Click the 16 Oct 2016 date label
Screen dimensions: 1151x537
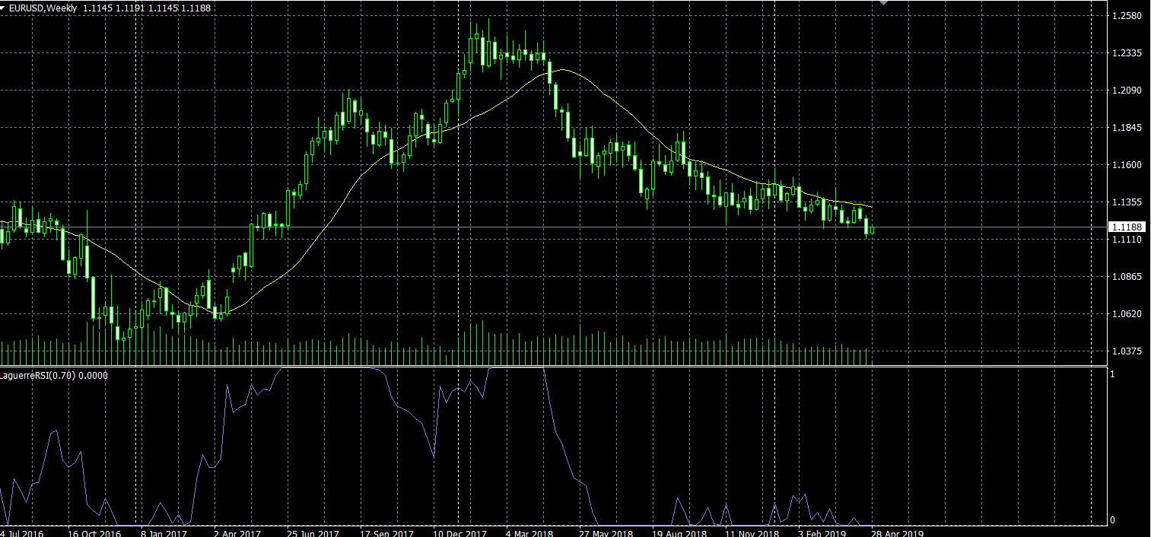(94, 533)
